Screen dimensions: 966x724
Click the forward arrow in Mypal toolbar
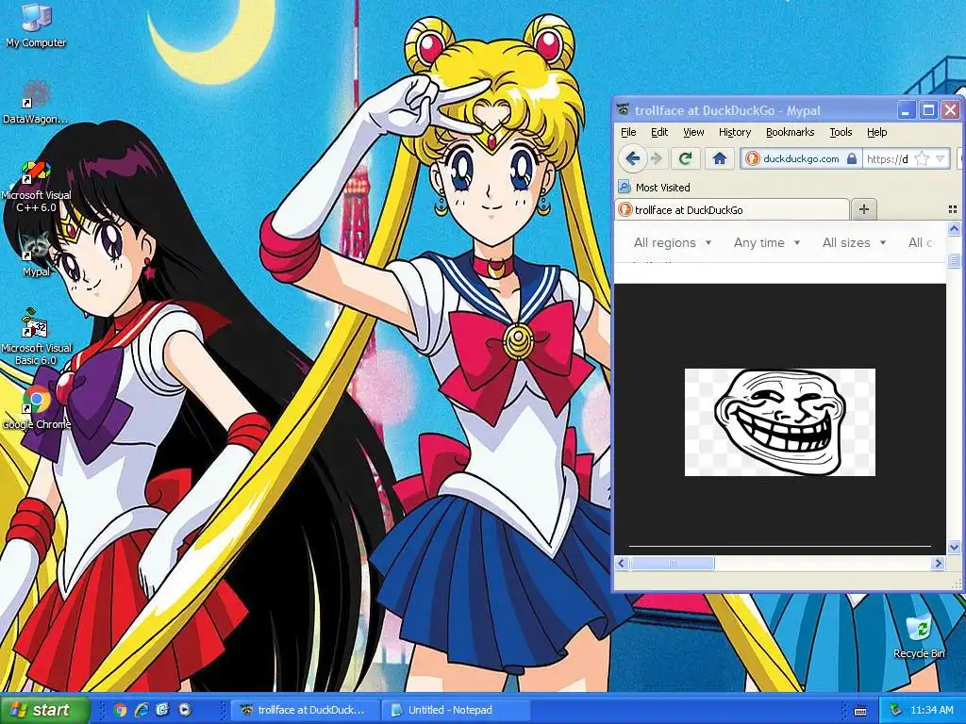click(657, 158)
